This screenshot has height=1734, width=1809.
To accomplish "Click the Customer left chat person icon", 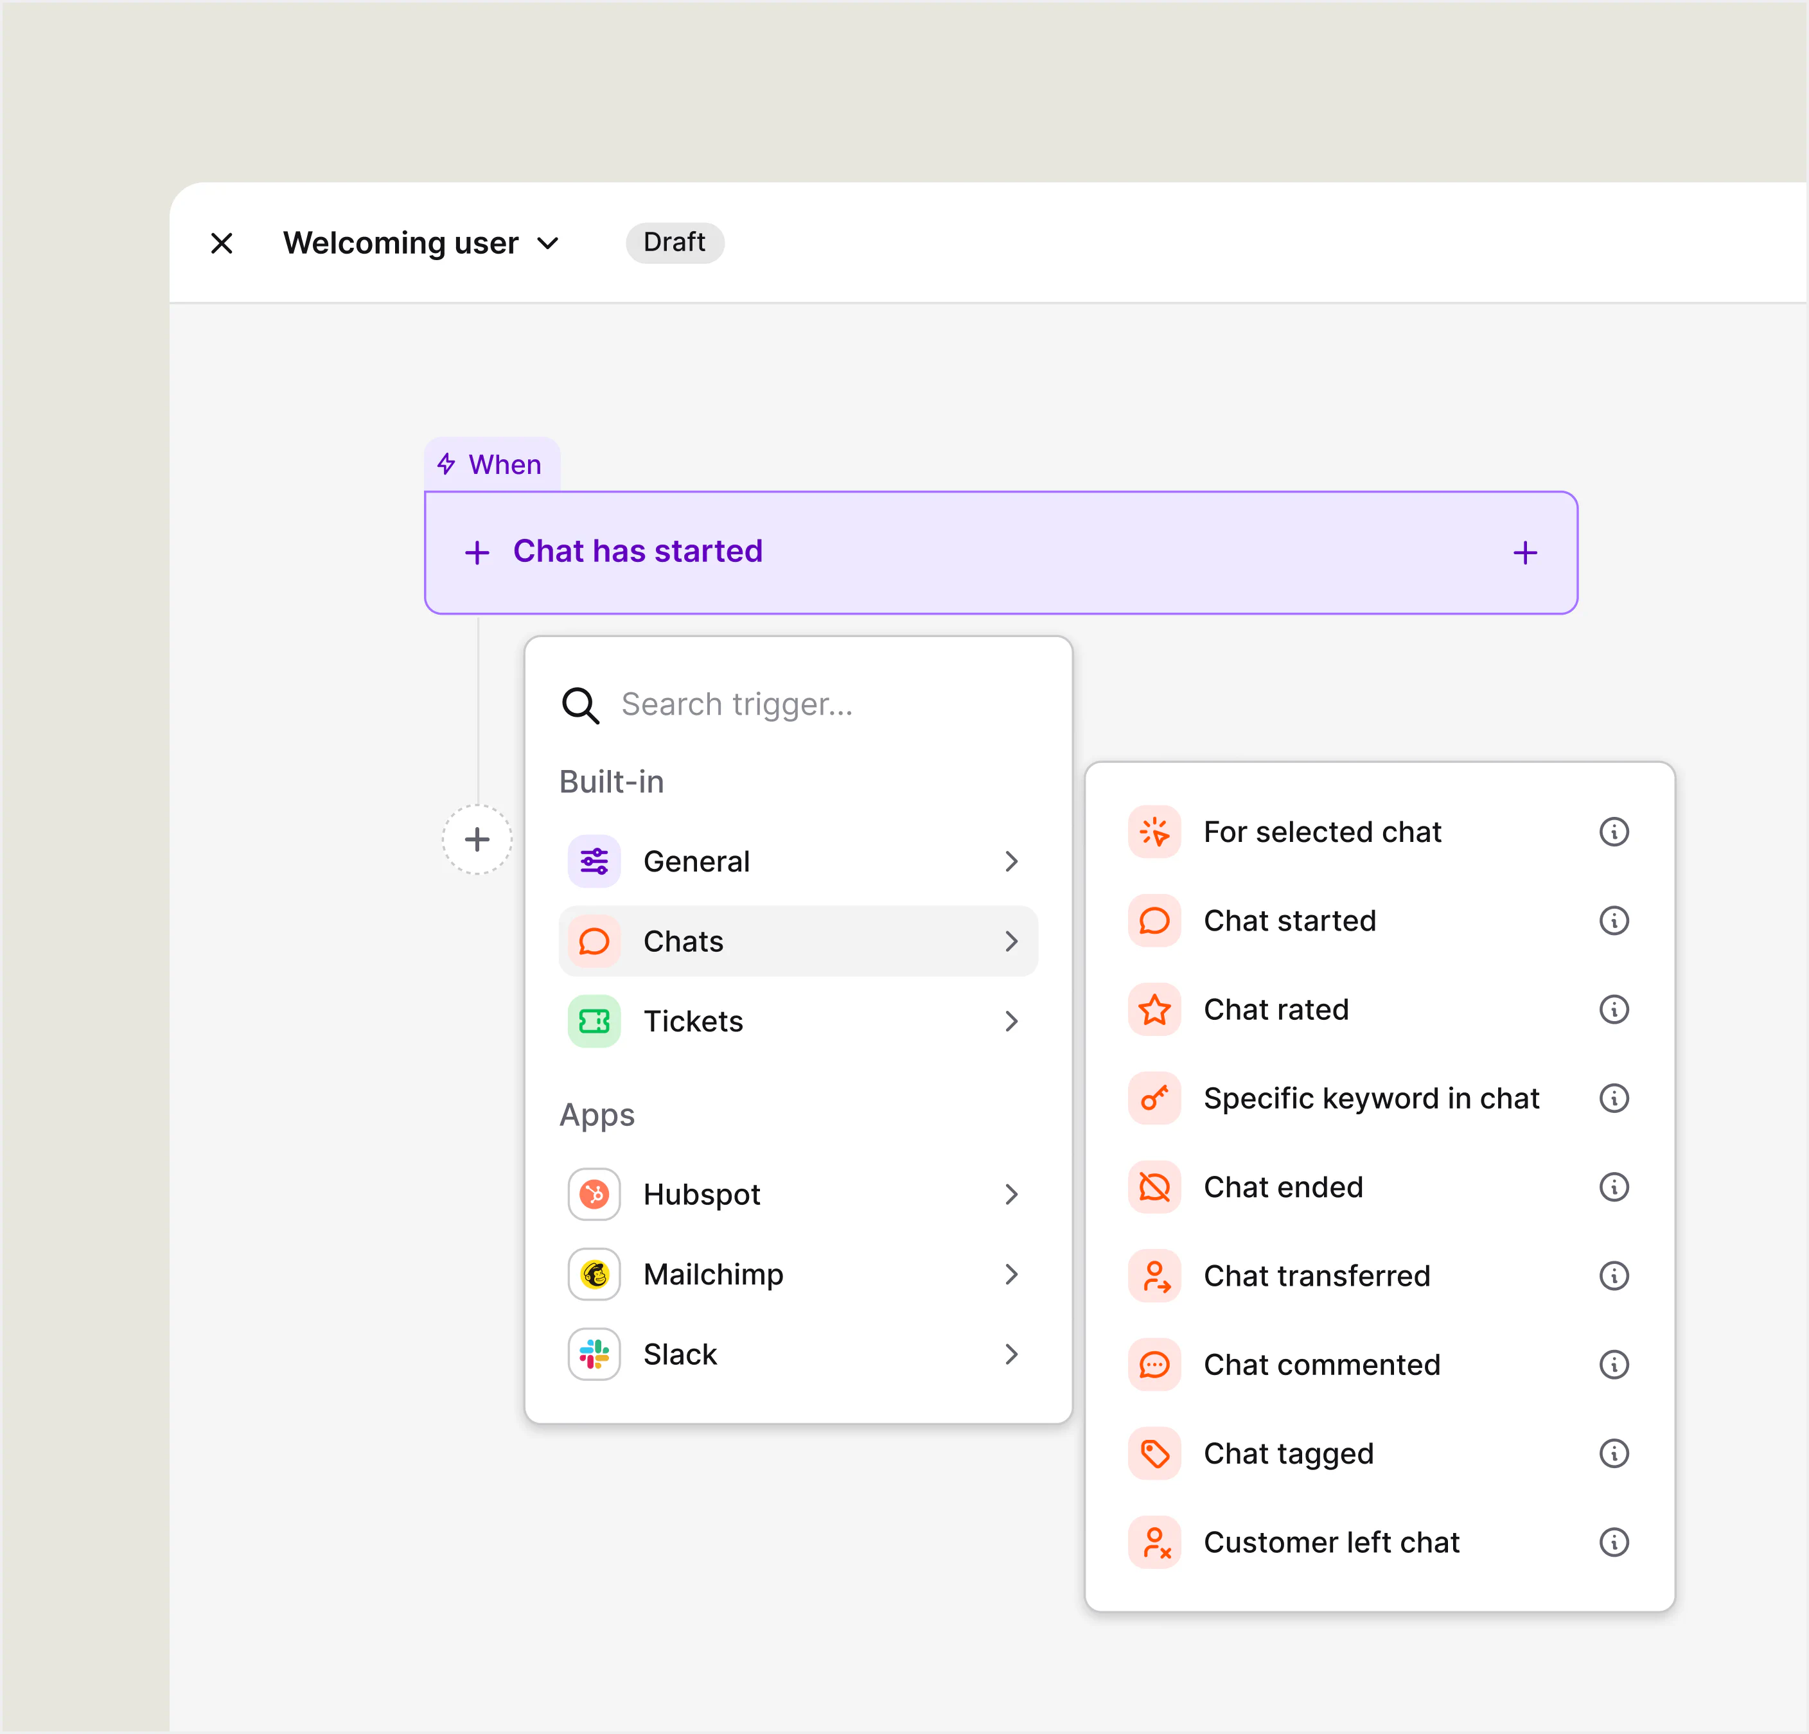I will click(x=1154, y=1542).
